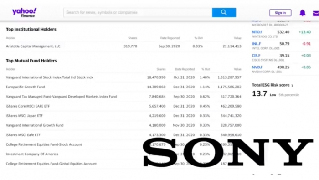
Task: Expand Total ESG Risk score chevron
Action: (293, 85)
